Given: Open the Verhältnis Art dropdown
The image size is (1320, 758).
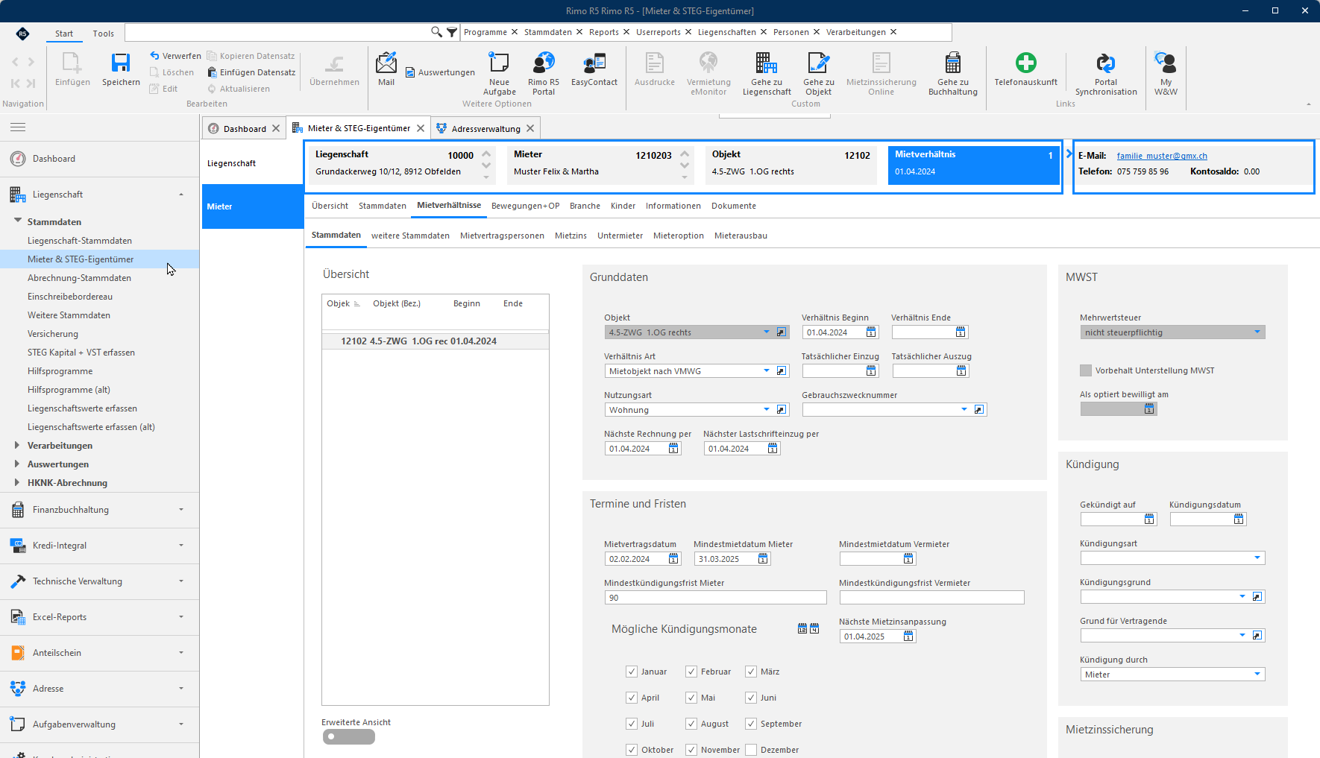Looking at the screenshot, I should point(767,371).
